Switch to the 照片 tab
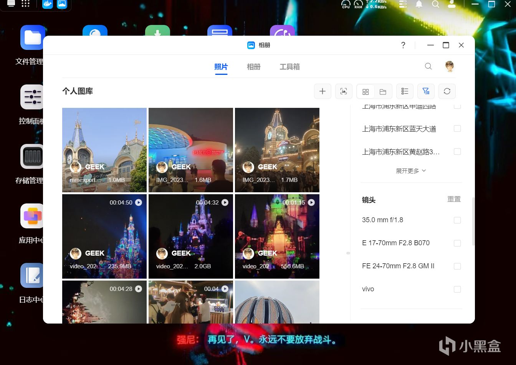Screen dimensions: 516x365 click(221, 67)
